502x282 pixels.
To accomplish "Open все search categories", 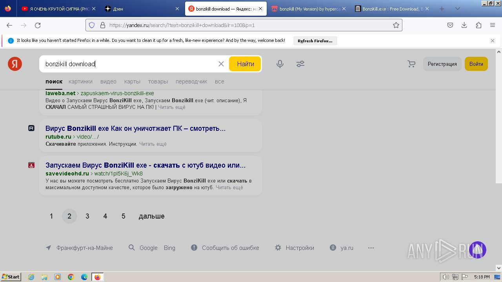I will (220, 81).
